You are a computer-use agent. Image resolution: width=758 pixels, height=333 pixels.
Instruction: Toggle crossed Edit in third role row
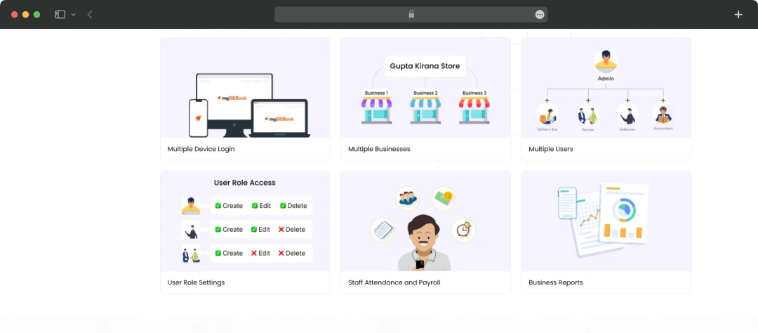(254, 253)
